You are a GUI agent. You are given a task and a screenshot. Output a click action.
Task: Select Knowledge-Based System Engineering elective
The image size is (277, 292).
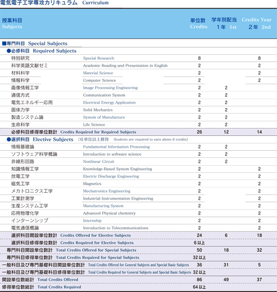pos(117,169)
